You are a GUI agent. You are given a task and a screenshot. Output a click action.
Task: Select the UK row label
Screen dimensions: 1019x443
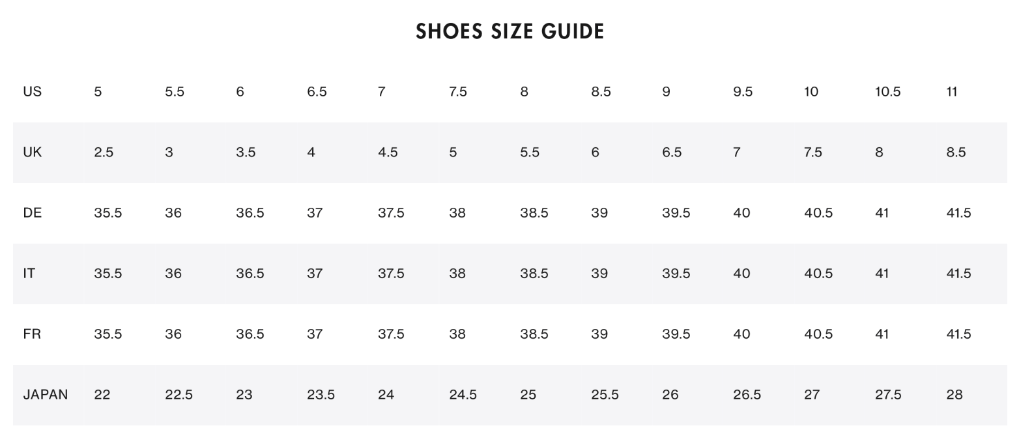[32, 152]
